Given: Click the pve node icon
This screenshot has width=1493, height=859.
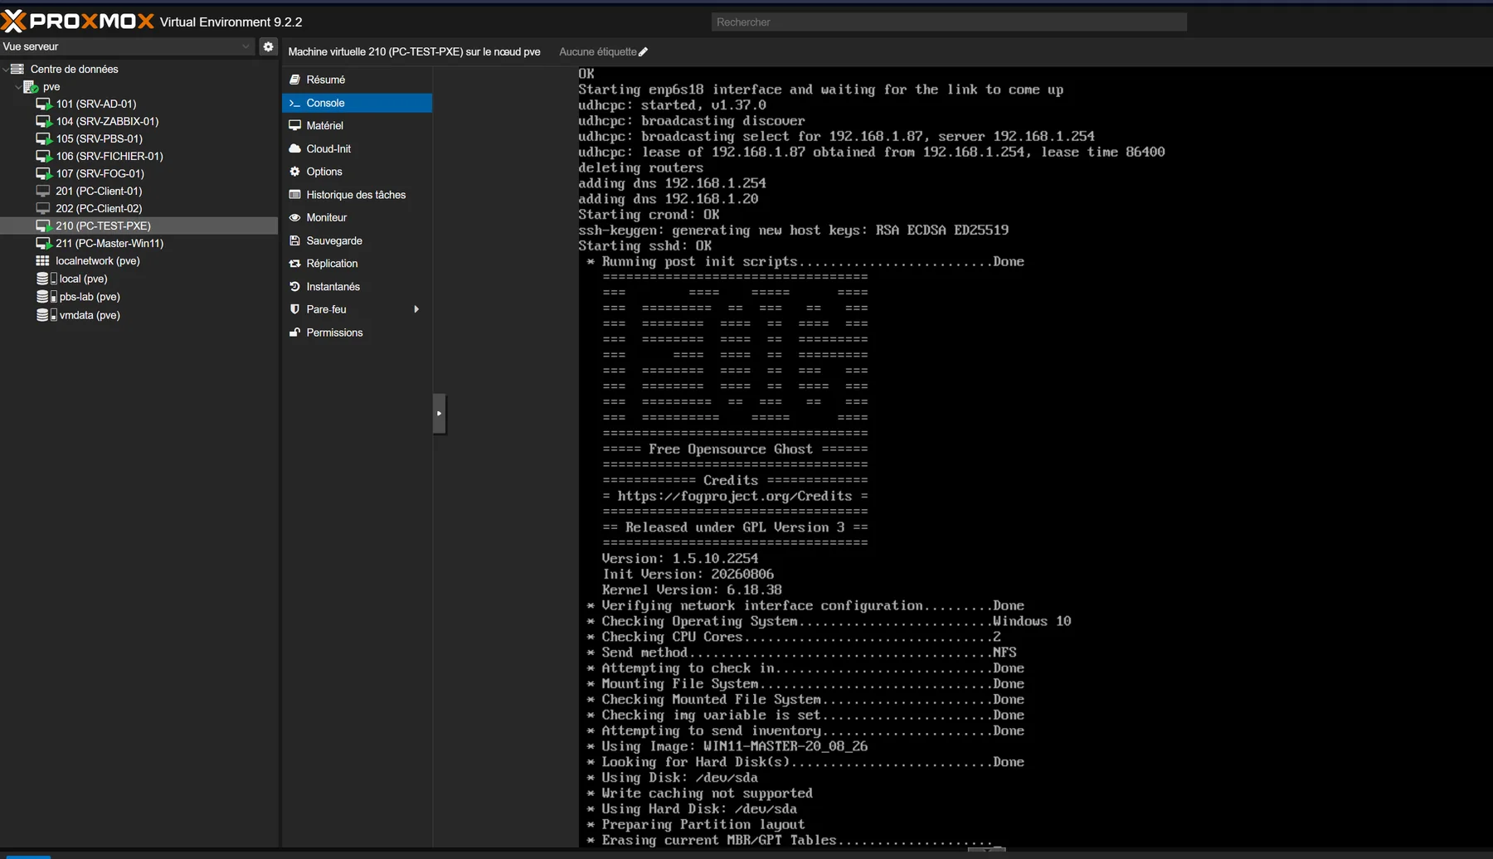Looking at the screenshot, I should (x=31, y=86).
